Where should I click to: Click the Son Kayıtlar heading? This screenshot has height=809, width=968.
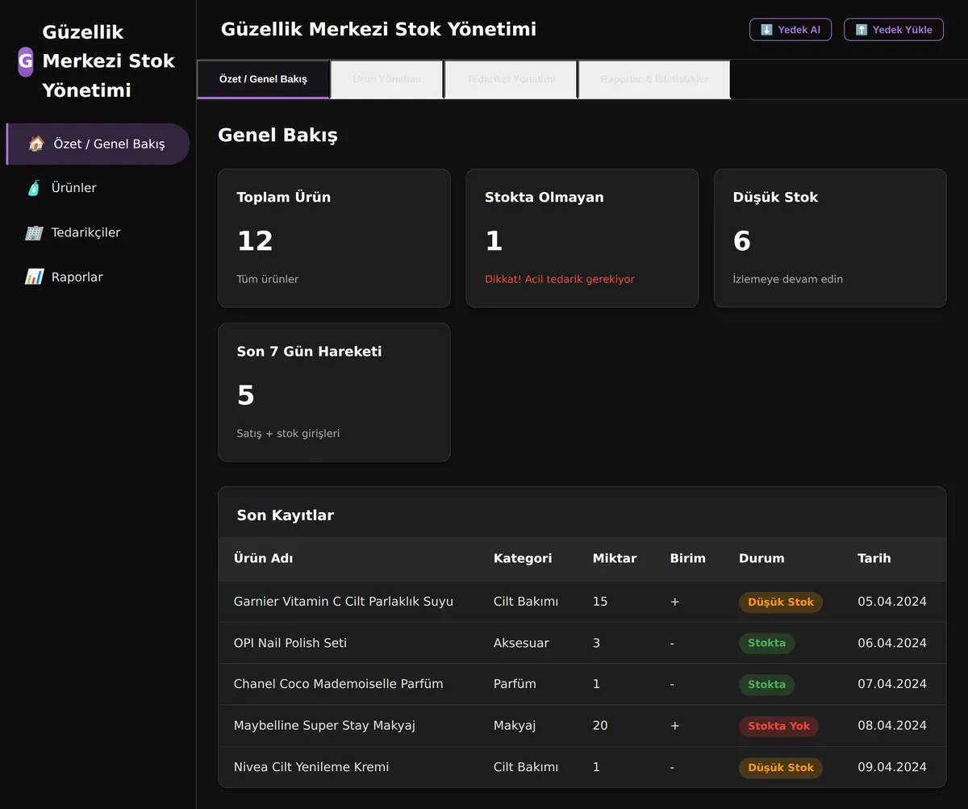(286, 515)
